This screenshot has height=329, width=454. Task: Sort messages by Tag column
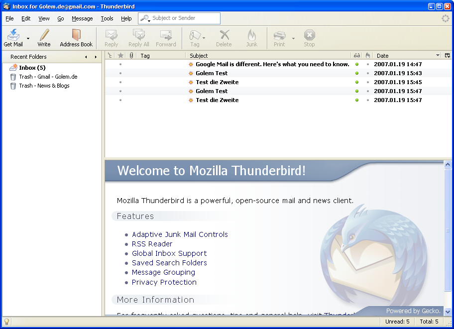pyautogui.click(x=161, y=56)
